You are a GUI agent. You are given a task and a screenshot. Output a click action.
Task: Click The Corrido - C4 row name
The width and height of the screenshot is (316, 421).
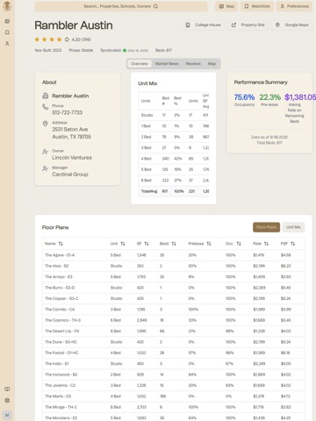tap(60, 310)
